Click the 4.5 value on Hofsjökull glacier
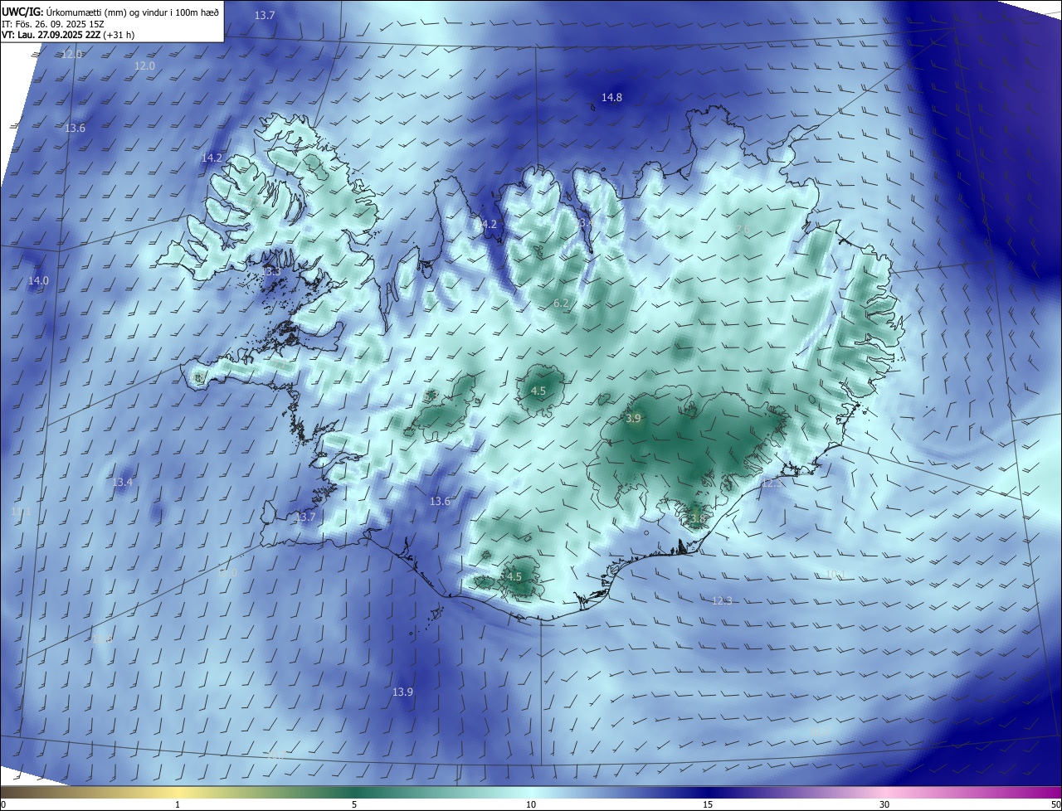The image size is (1062, 811). tap(538, 391)
